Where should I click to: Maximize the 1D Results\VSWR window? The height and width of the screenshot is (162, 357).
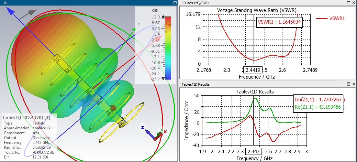click(x=348, y=3)
